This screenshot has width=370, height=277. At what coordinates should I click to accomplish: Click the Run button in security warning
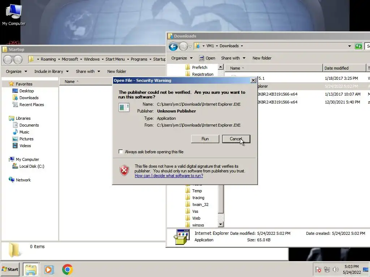click(205, 139)
